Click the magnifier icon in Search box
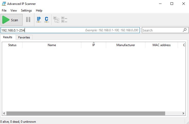Screen dimensions: 189x124 [x=185, y=30]
